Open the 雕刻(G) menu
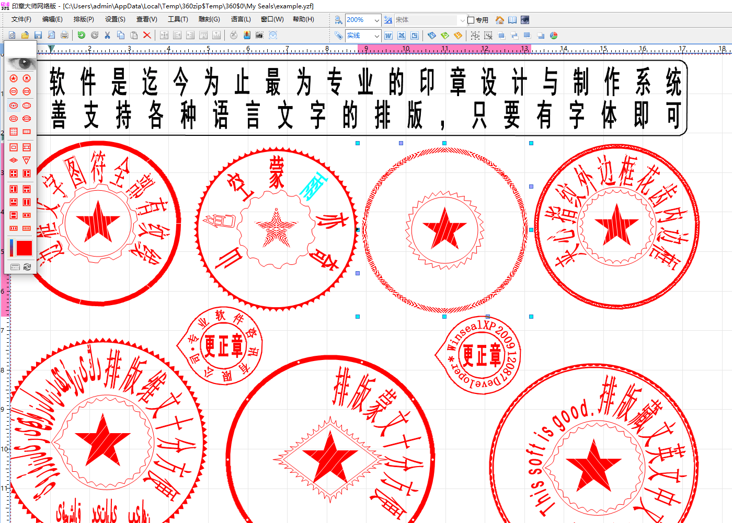This screenshot has width=732, height=523. pos(209,19)
